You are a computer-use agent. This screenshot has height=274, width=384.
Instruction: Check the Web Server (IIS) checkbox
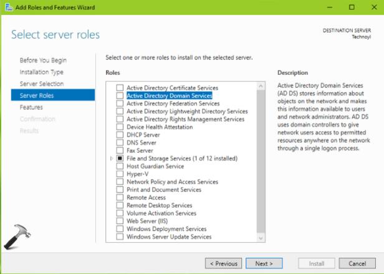[120, 222]
